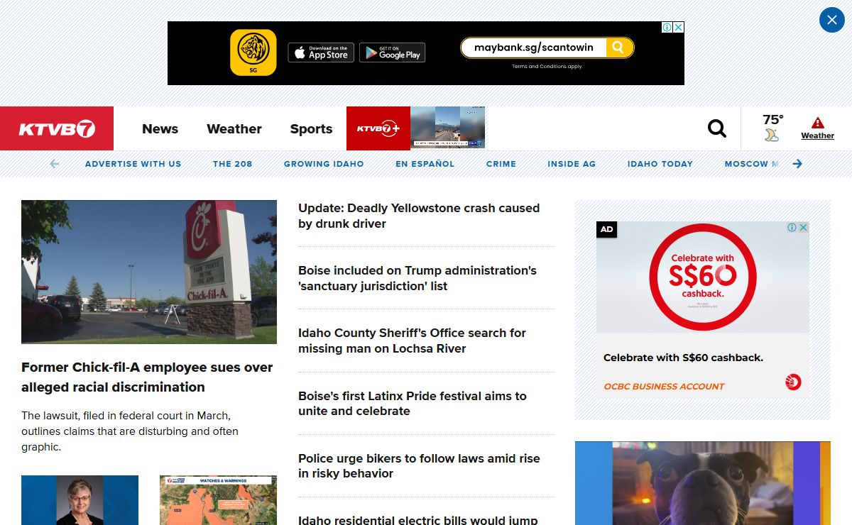Open the Weather menu

coord(234,128)
